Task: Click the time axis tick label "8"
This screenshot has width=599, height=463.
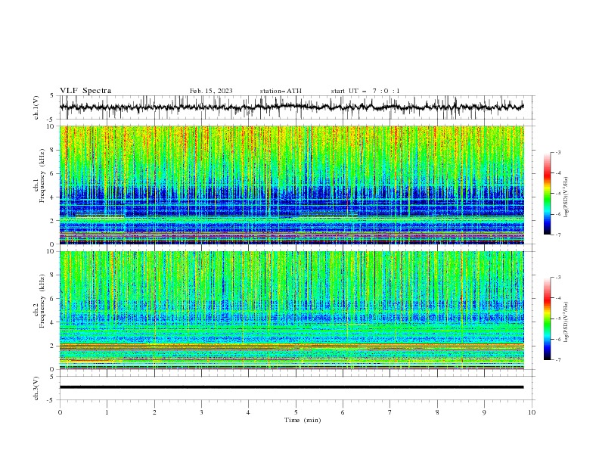Action: pos(437,412)
